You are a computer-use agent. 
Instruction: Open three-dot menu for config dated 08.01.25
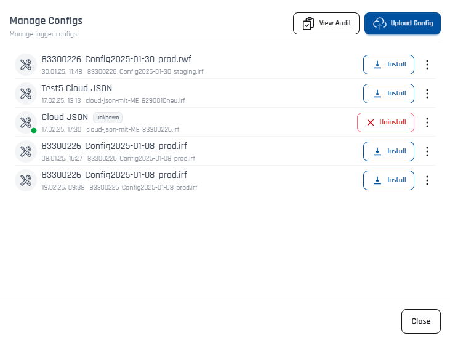(428, 151)
